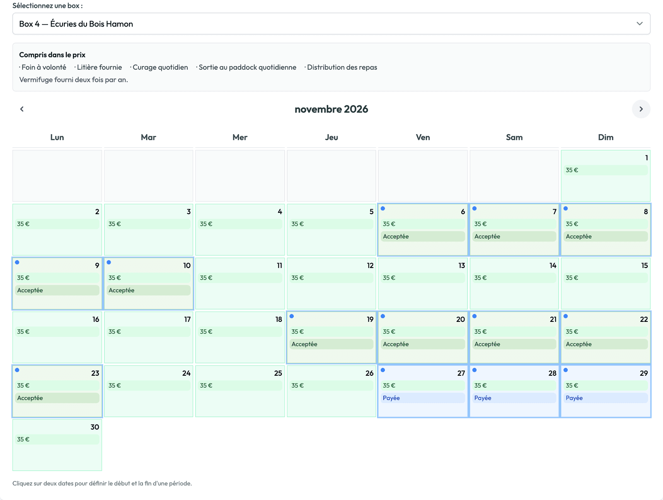Go to previous month with left chevron
The height and width of the screenshot is (500, 663).
[22, 109]
